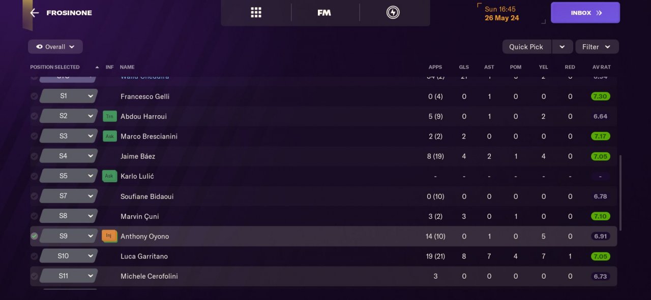Screen dimensions: 651x300
Task: Sort by the GLS column header
Action: [464, 67]
